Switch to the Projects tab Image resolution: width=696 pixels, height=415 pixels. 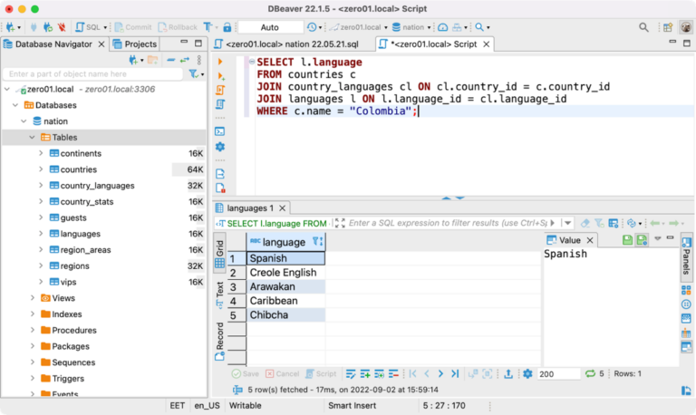135,43
